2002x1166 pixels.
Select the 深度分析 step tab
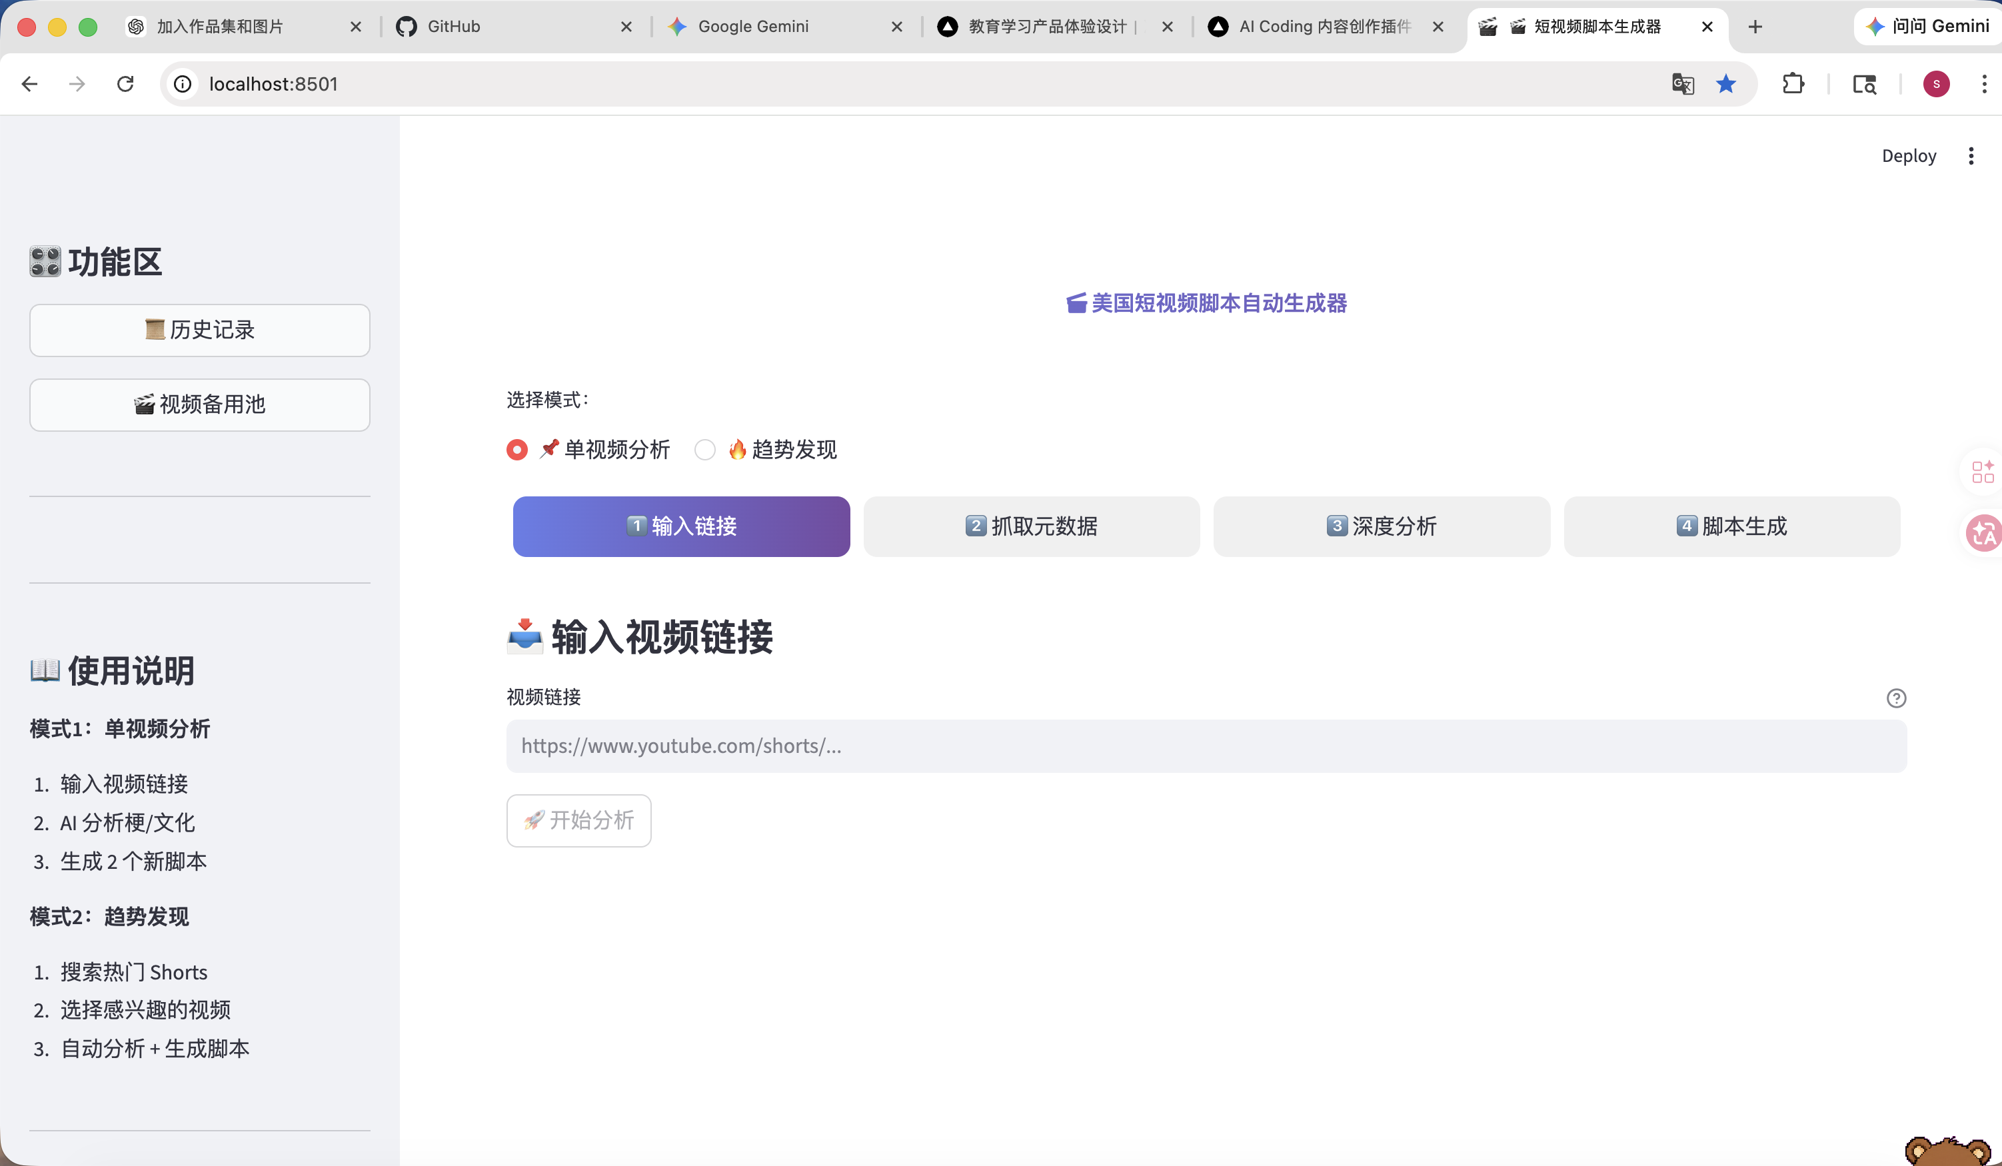[x=1382, y=526]
